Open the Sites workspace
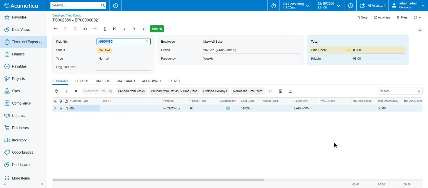 pyautogui.click(x=23, y=91)
